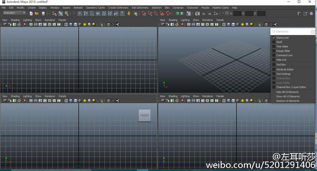Select by object type mode icon

point(60,14)
